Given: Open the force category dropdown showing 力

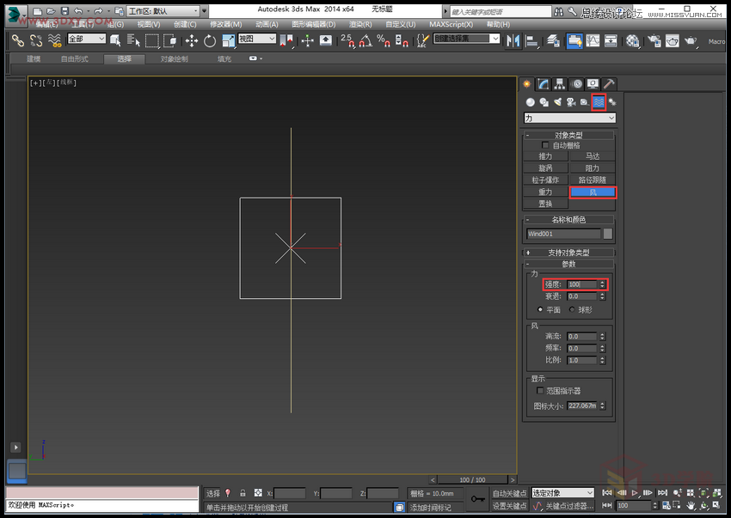Looking at the screenshot, I should 569,118.
